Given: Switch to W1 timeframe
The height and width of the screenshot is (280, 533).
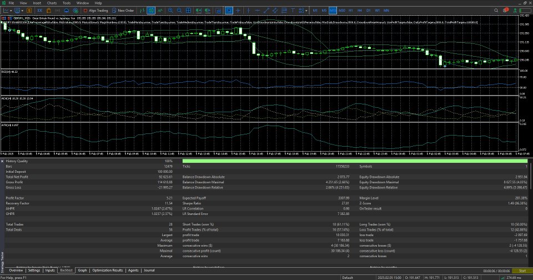Looking at the screenshot, I should point(378,11).
